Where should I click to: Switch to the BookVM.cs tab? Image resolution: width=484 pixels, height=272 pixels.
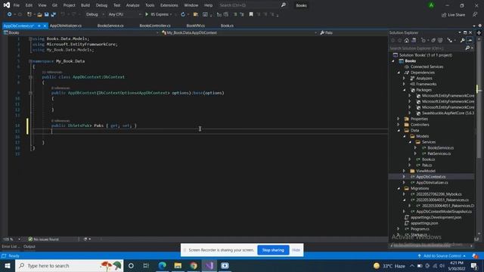[195, 26]
